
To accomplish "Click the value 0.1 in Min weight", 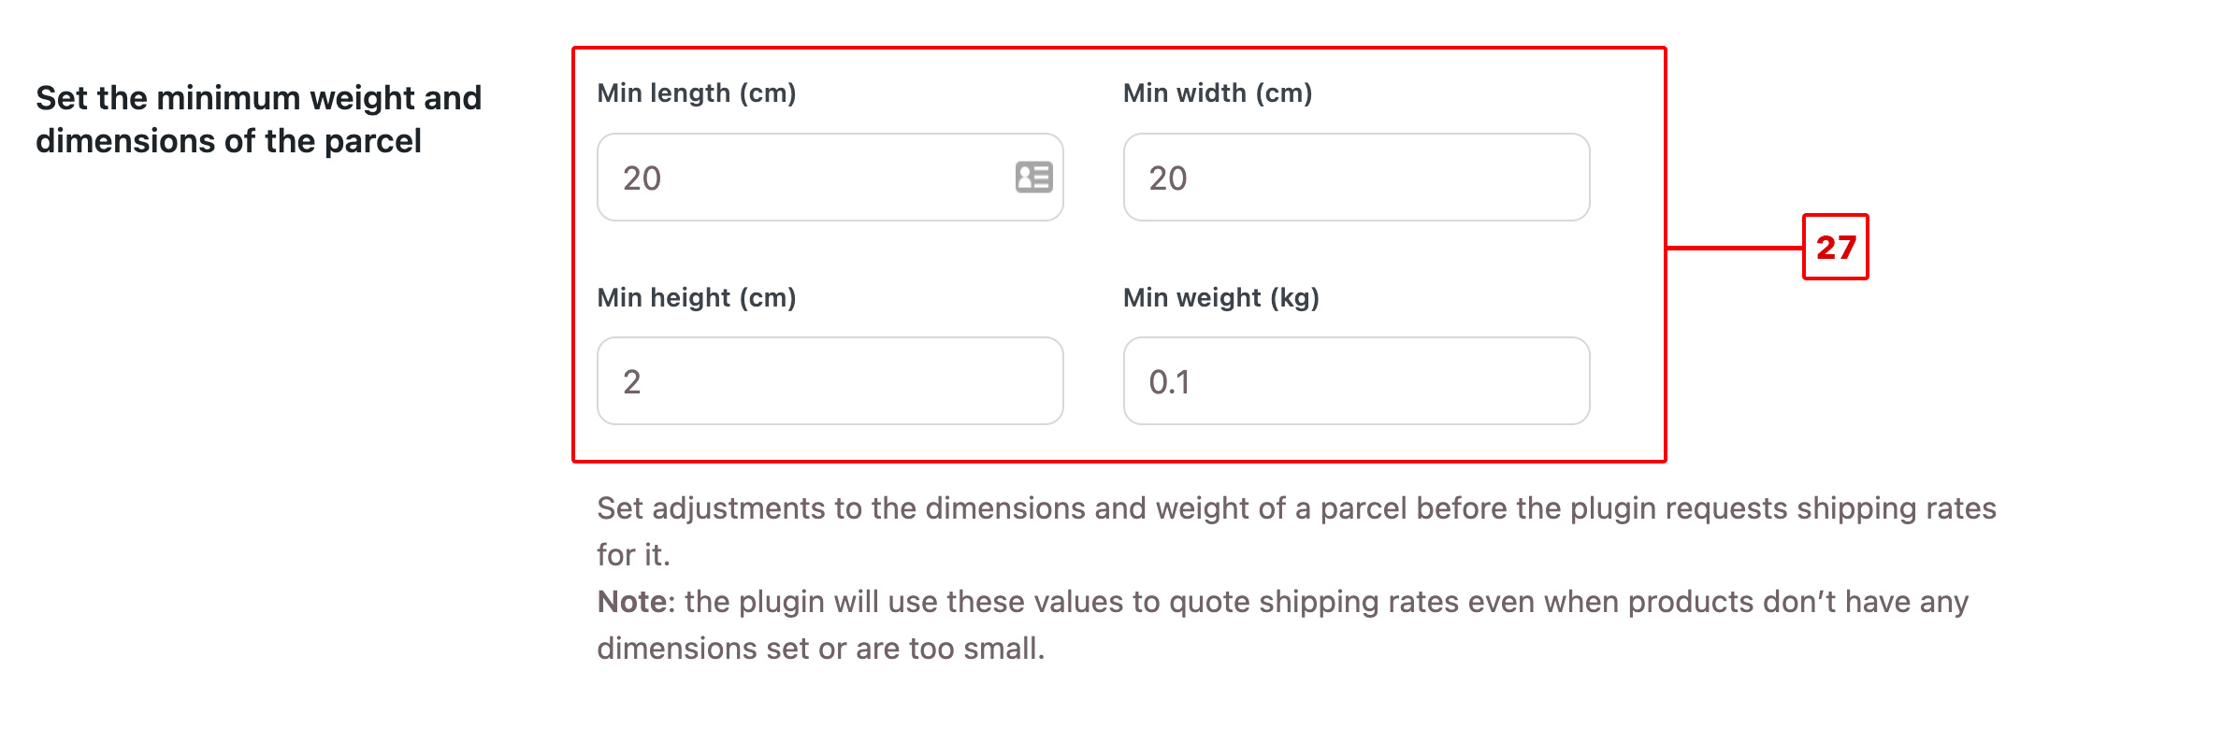I will tap(1169, 382).
